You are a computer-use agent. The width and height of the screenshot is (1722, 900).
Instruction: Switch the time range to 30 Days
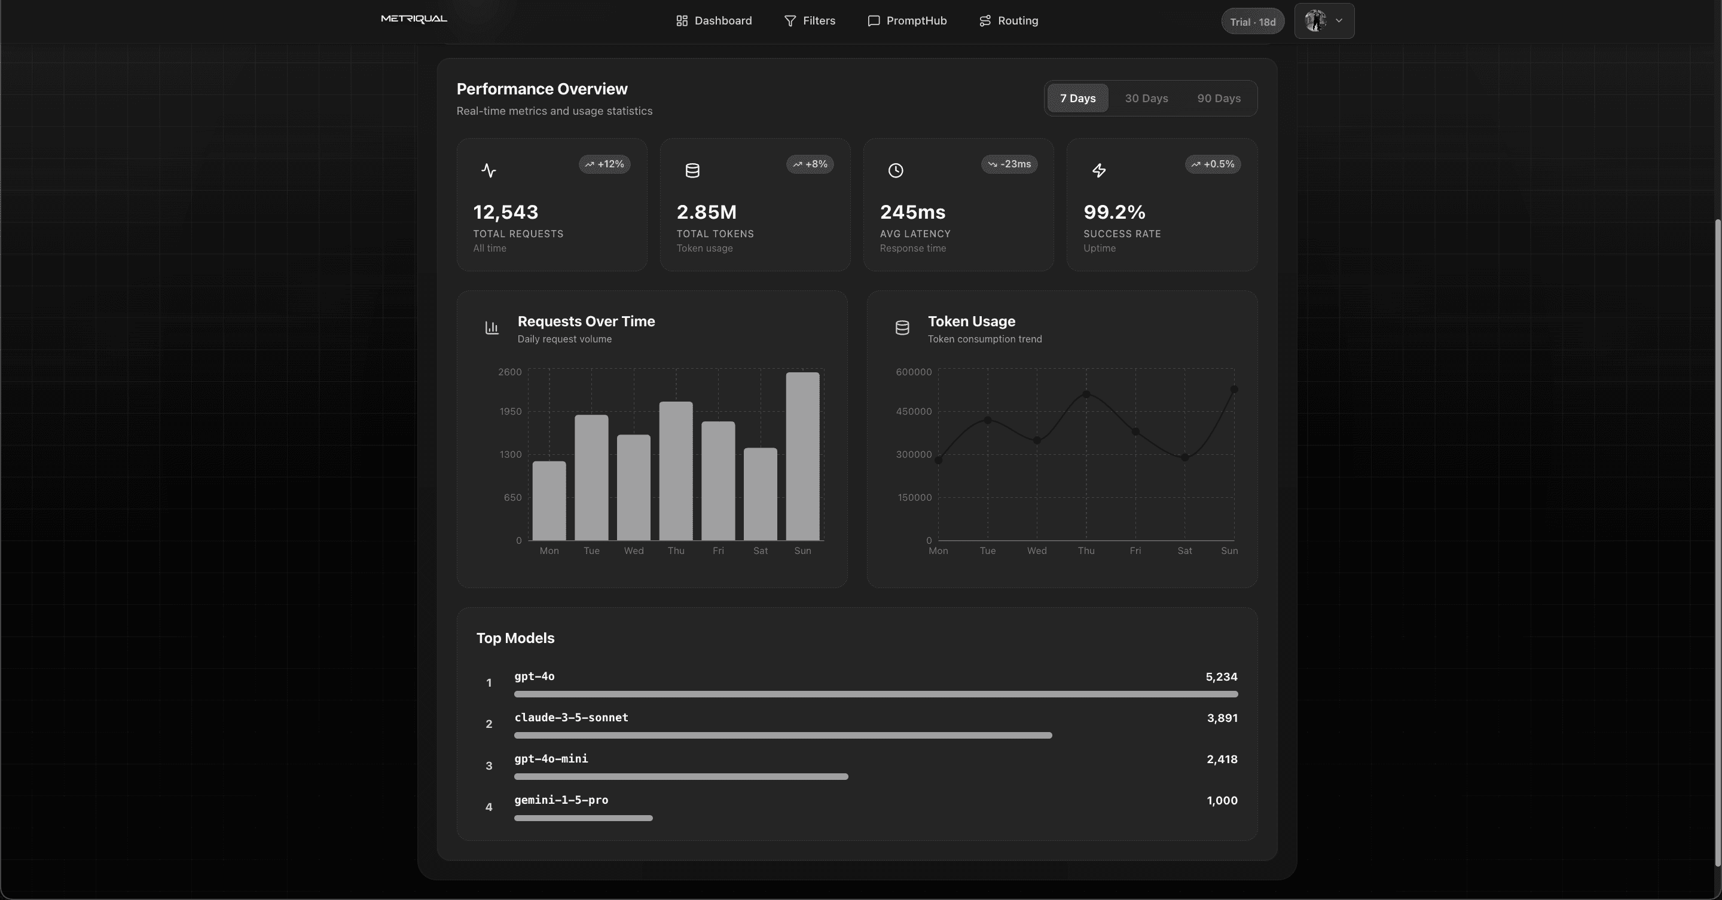tap(1146, 98)
